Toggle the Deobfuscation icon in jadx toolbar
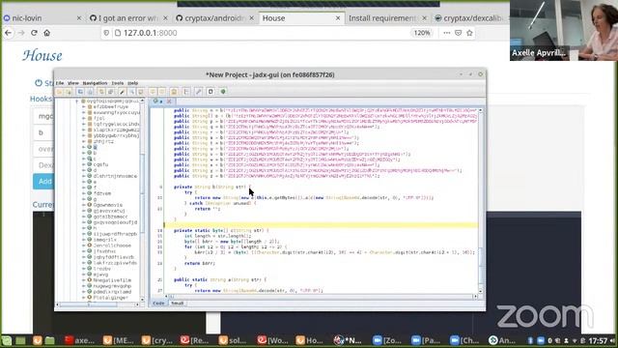 (174, 92)
